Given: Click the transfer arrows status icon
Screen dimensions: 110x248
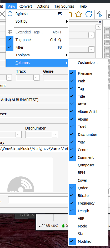Looking at the screenshot, I should tap(41, 226).
